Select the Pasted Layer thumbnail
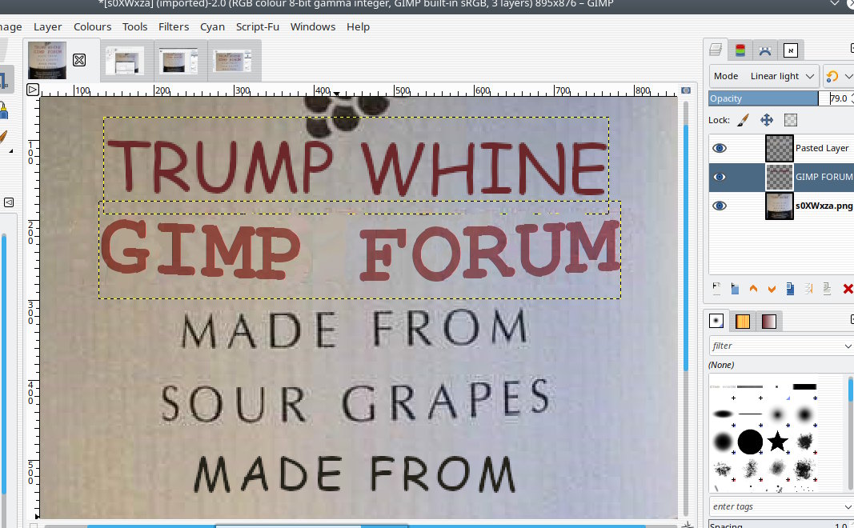The width and height of the screenshot is (854, 528). [x=780, y=148]
